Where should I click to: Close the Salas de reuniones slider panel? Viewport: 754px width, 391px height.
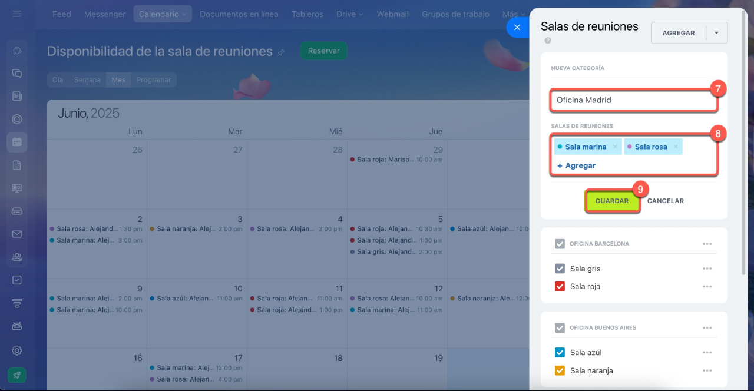coord(517,27)
